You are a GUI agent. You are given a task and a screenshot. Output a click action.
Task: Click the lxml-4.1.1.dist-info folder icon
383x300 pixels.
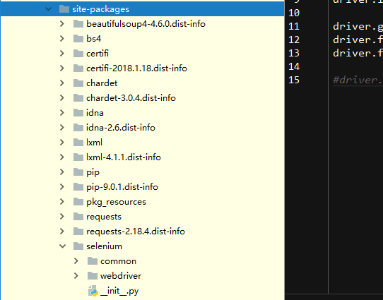[78, 157]
